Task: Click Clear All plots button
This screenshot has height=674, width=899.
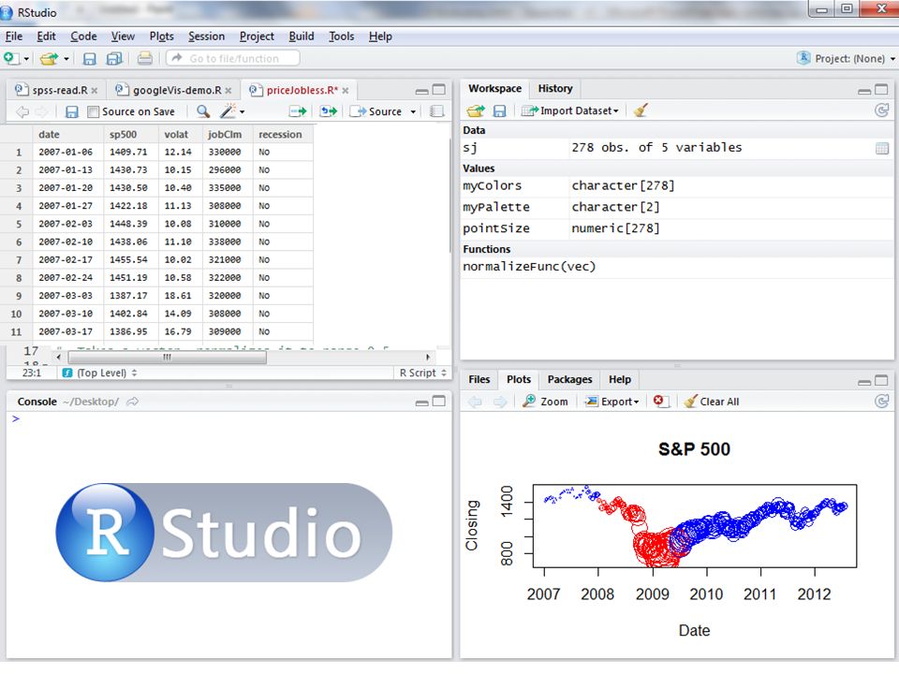Action: click(x=712, y=402)
